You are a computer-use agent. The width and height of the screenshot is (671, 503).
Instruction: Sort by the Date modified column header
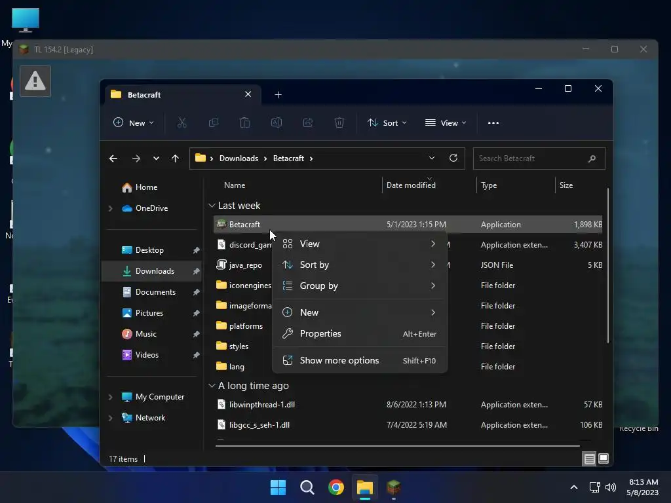pos(411,185)
